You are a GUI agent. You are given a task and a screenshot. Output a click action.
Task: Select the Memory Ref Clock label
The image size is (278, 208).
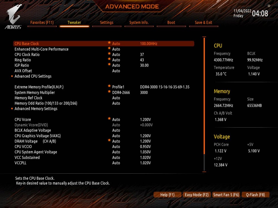(28, 98)
